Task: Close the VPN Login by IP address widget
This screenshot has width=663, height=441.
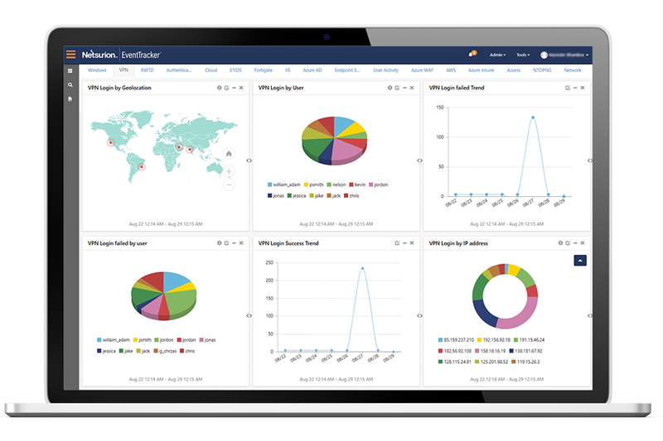Action: pyautogui.click(x=583, y=243)
